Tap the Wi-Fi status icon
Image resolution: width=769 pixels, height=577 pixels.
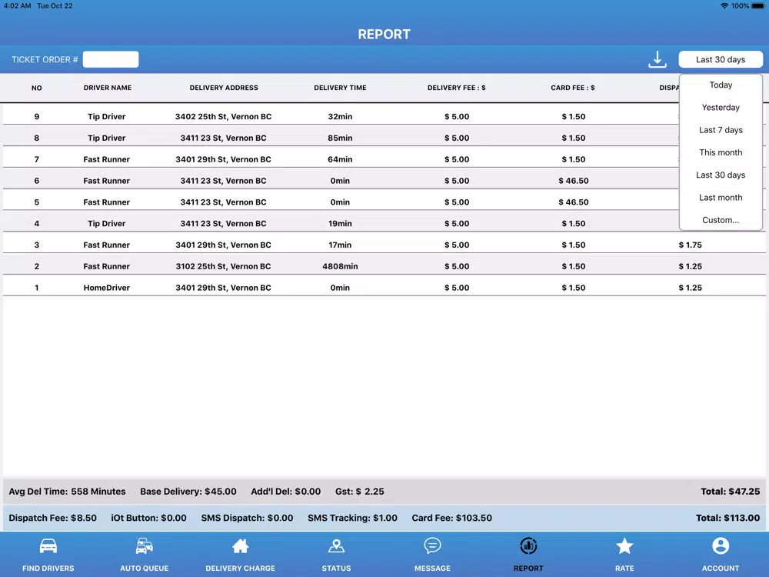pyautogui.click(x=724, y=6)
